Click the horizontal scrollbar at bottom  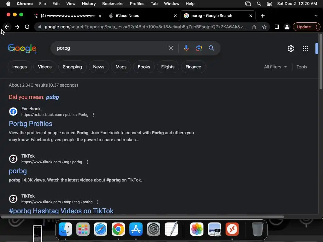coord(142,217)
